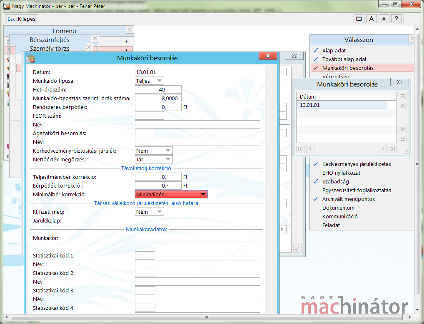Image resolution: width=424 pixels, height=324 pixels.
Task: Increase font size with large A button
Action: point(371,19)
